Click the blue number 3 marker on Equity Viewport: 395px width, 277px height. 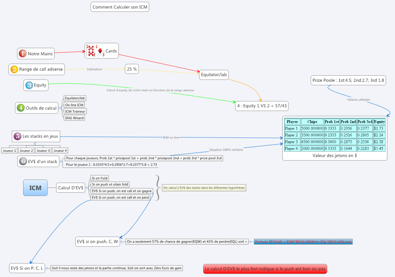pos(29,85)
